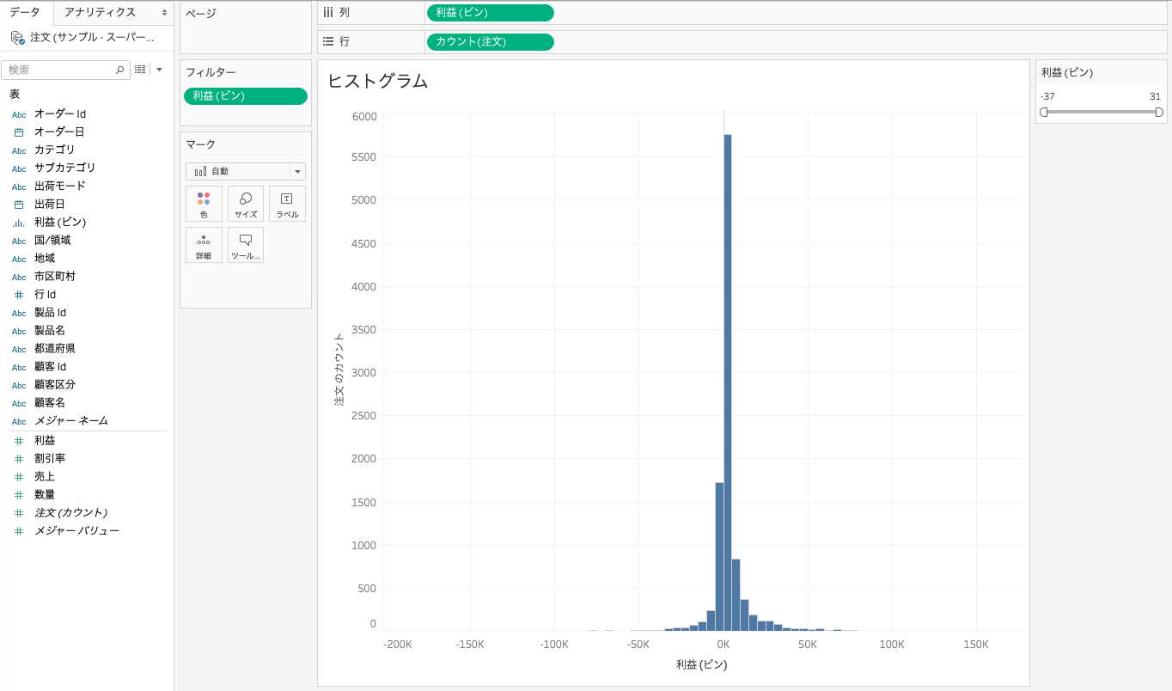
Task: Select the 製品名 field
Action: coord(50,330)
